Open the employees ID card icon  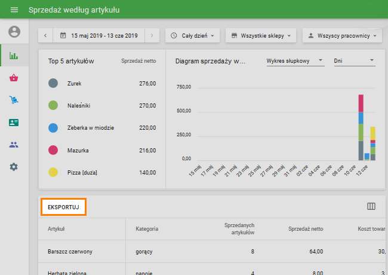(14, 122)
